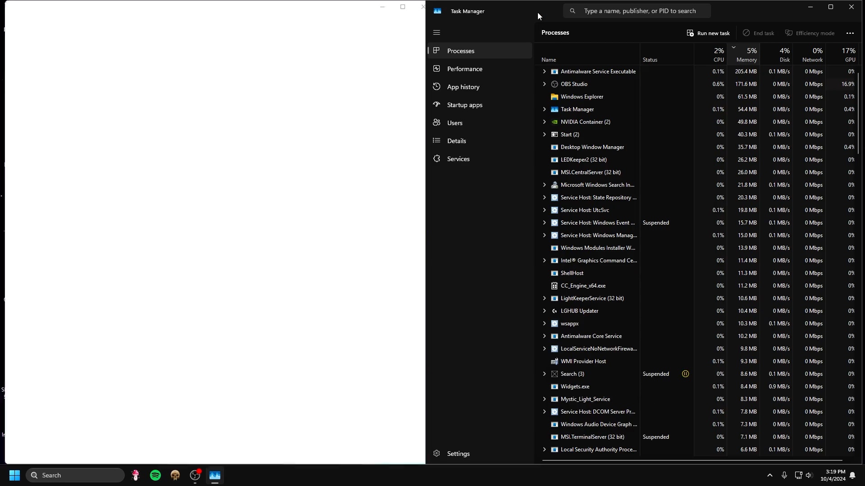The height and width of the screenshot is (486, 865).
Task: Open the Services page
Action: coord(480,159)
